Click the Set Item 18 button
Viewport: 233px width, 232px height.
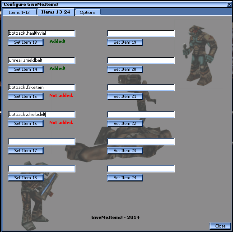tap(26, 178)
